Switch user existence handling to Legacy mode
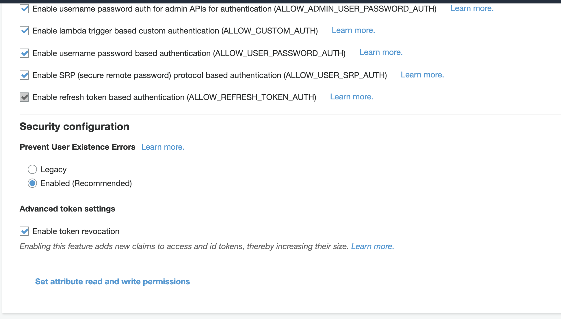561x319 pixels. point(32,169)
